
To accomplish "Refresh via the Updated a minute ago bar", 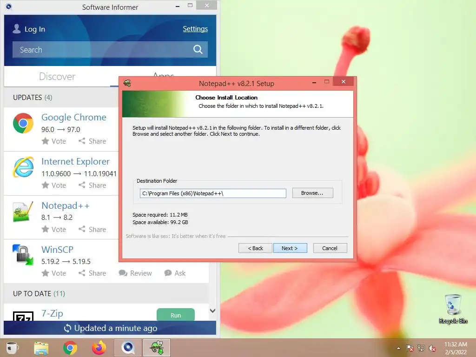I will pos(110,328).
